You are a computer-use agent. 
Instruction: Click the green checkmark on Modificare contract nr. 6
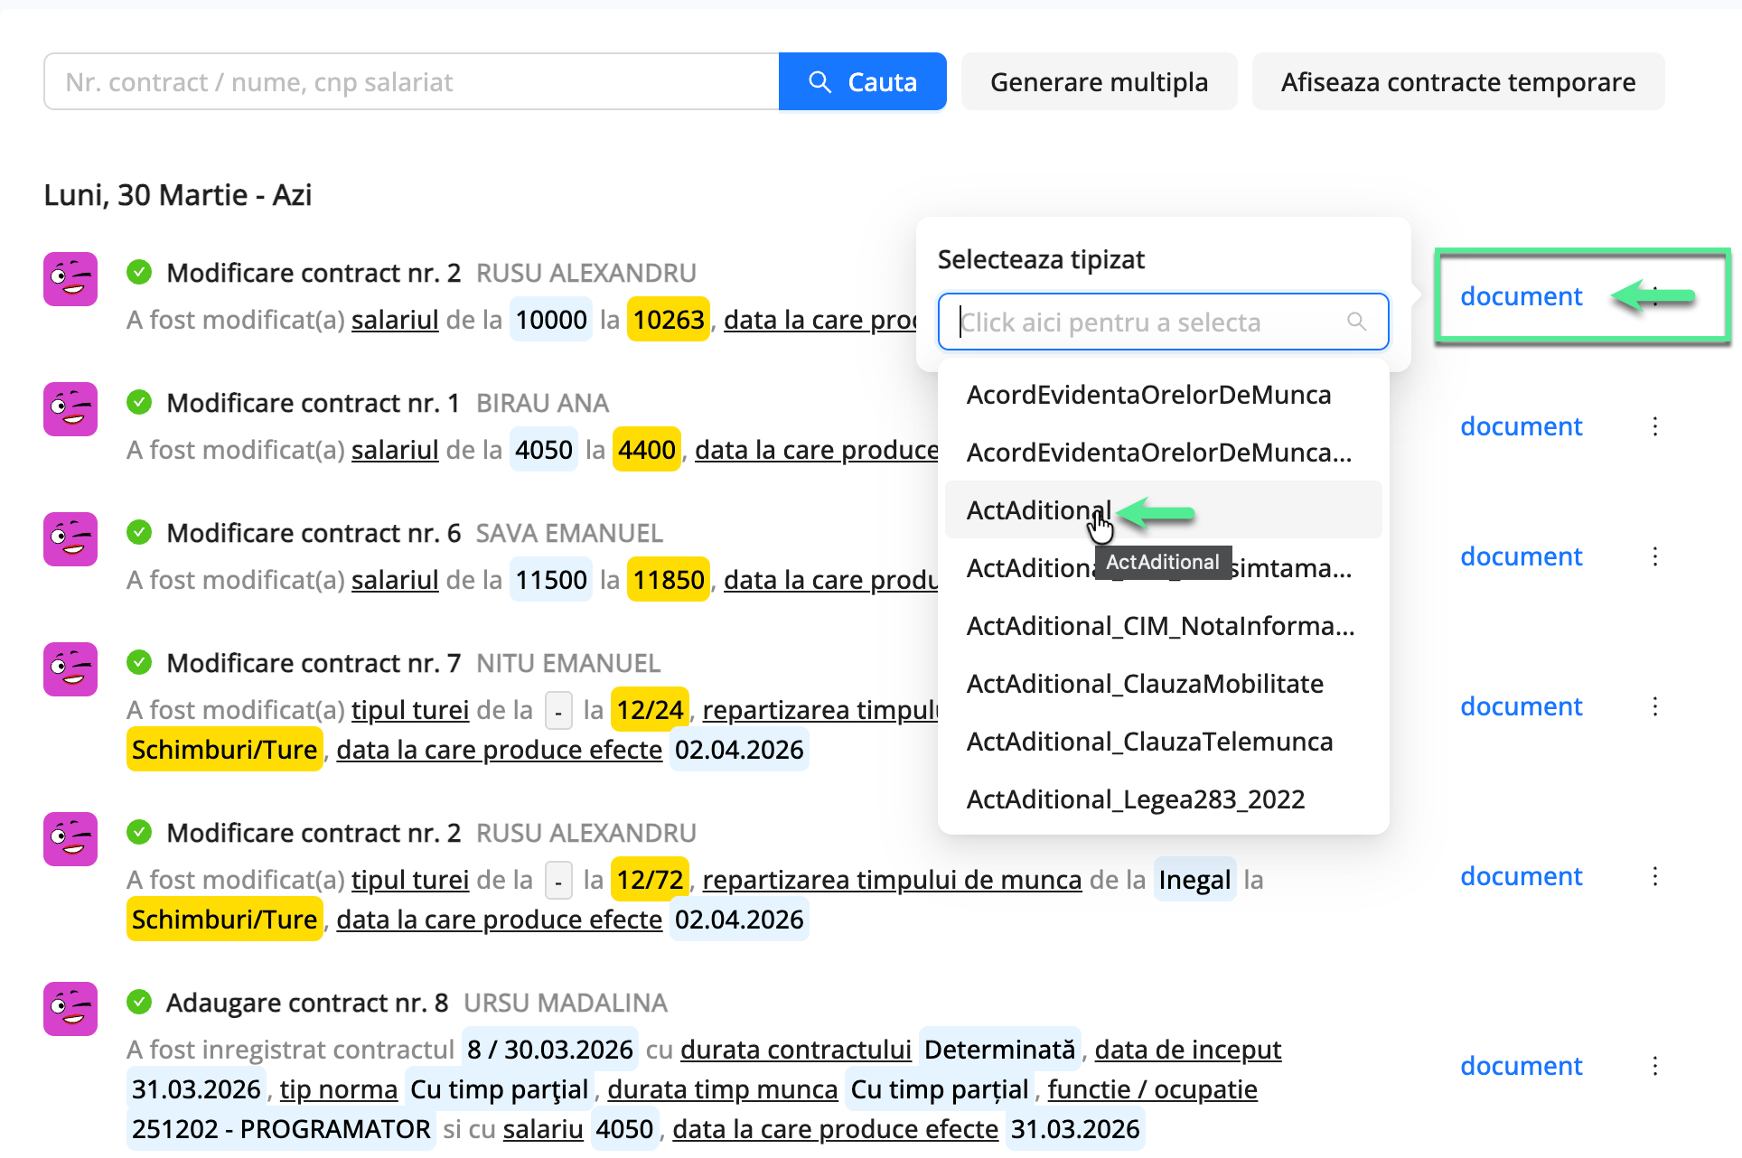(x=140, y=532)
